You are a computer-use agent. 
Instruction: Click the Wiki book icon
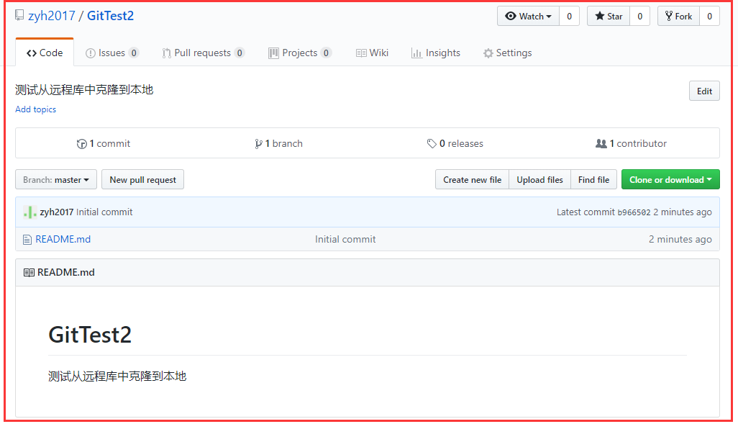point(361,53)
